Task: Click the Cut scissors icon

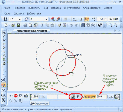Action: pos(42,25)
